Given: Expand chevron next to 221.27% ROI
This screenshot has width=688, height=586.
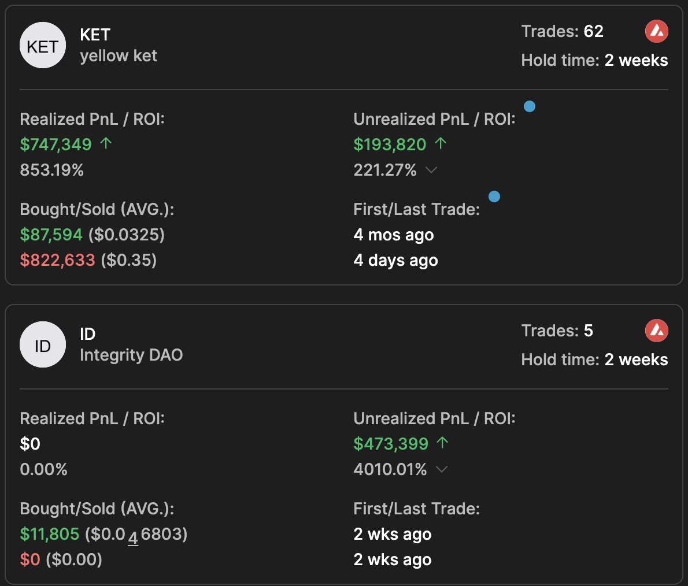Looking at the screenshot, I should tap(431, 170).
